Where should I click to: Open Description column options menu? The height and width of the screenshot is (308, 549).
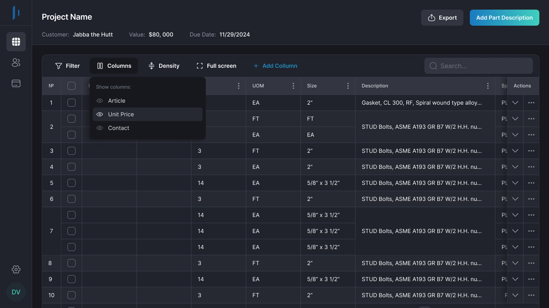(x=488, y=86)
